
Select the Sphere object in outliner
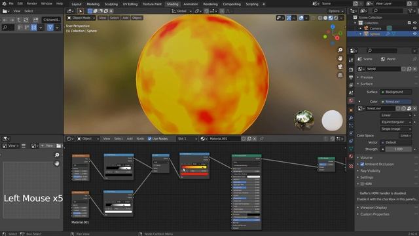pos(374,34)
